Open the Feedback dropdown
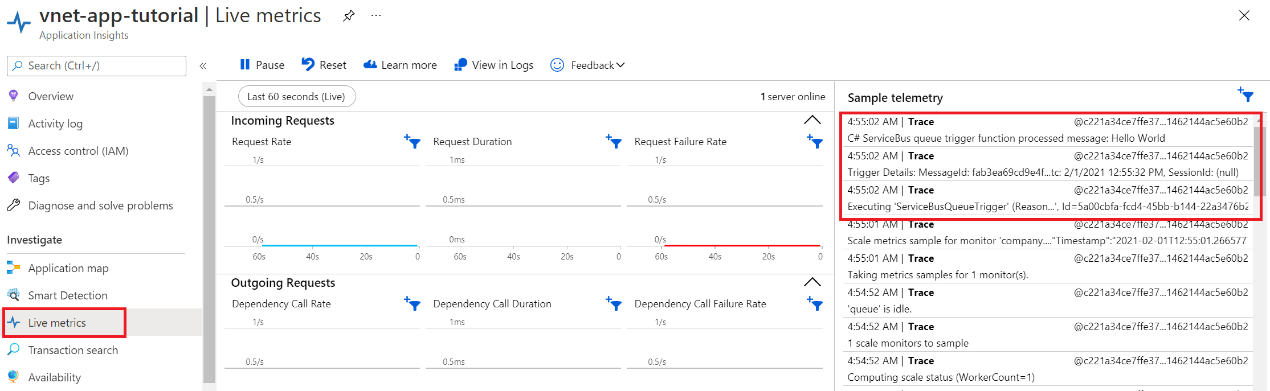This screenshot has height=391, width=1270. click(x=587, y=64)
